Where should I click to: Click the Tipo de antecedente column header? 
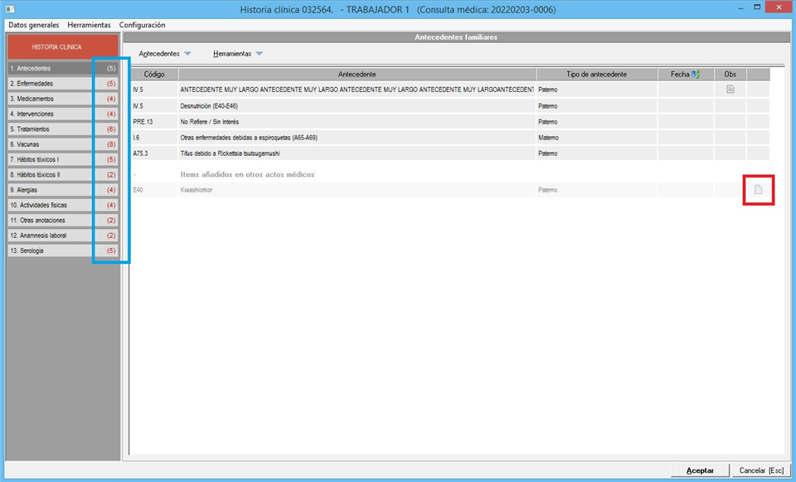pos(596,75)
